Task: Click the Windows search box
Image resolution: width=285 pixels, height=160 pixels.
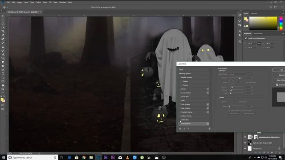Action: [x=33, y=157]
